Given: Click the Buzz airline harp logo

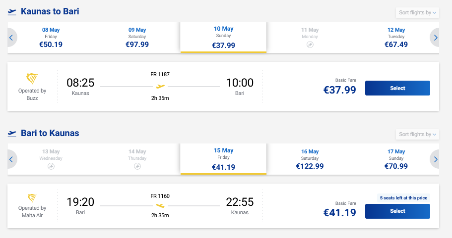Looking at the screenshot, I should (32, 79).
